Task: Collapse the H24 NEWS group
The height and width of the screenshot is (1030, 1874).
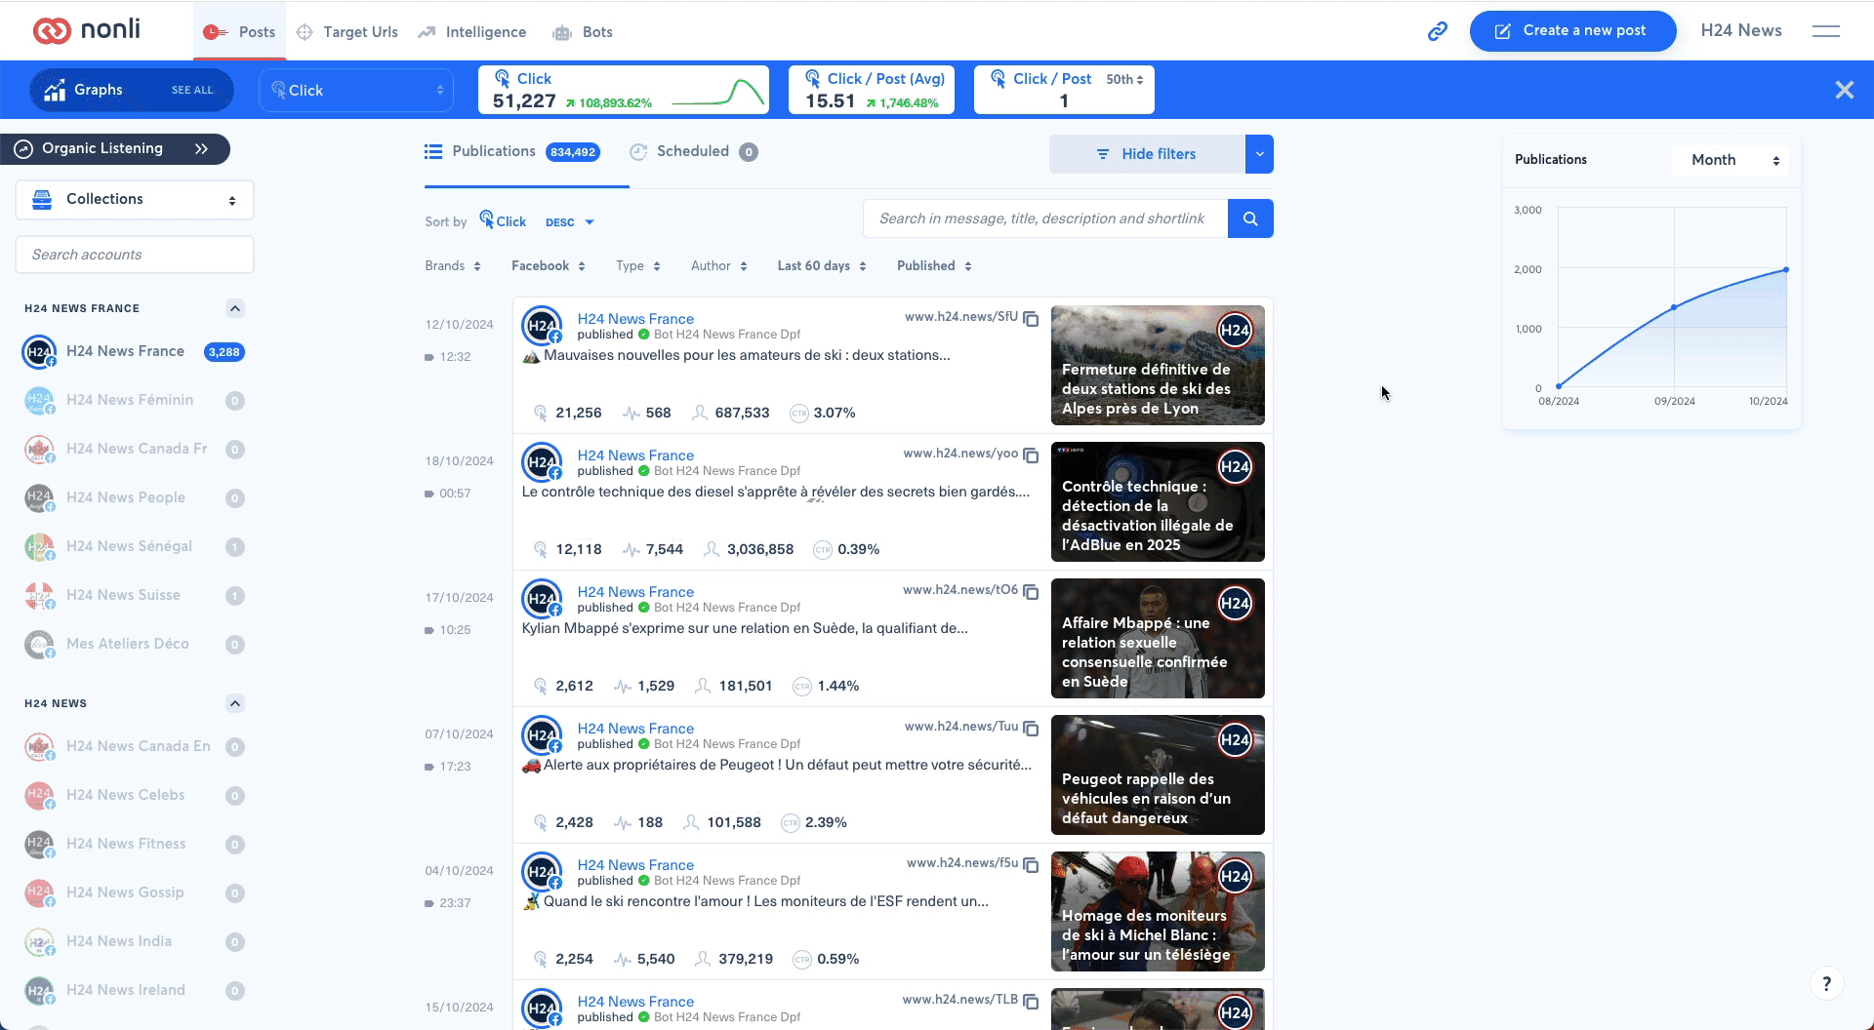Action: [234, 703]
